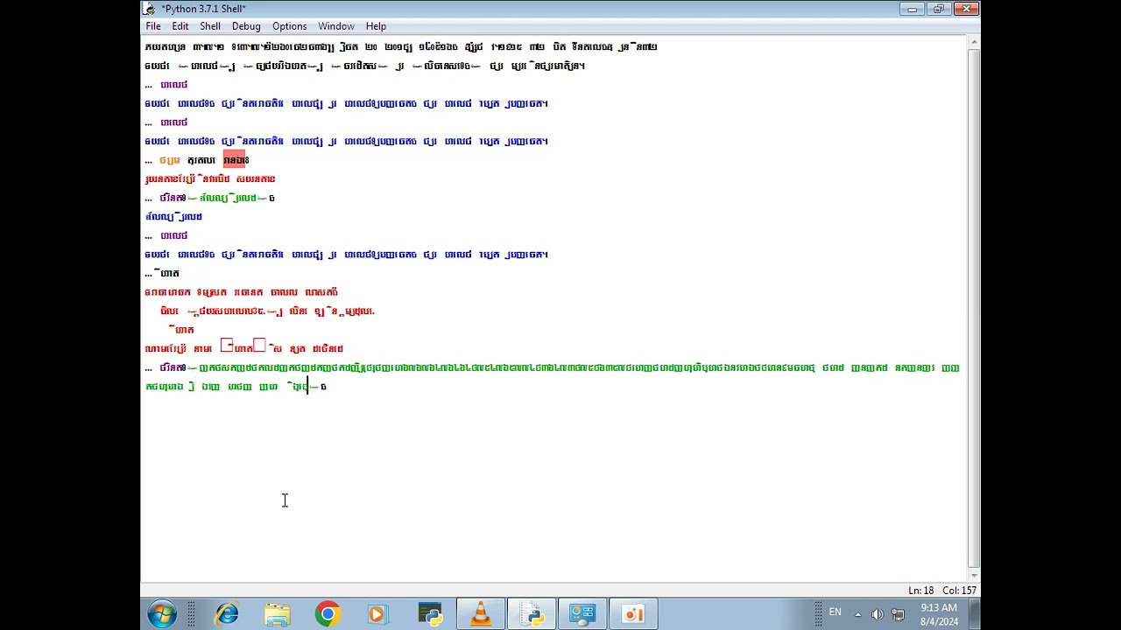Open the File menu
Viewport: 1121px width, 630px height.
pos(153,26)
